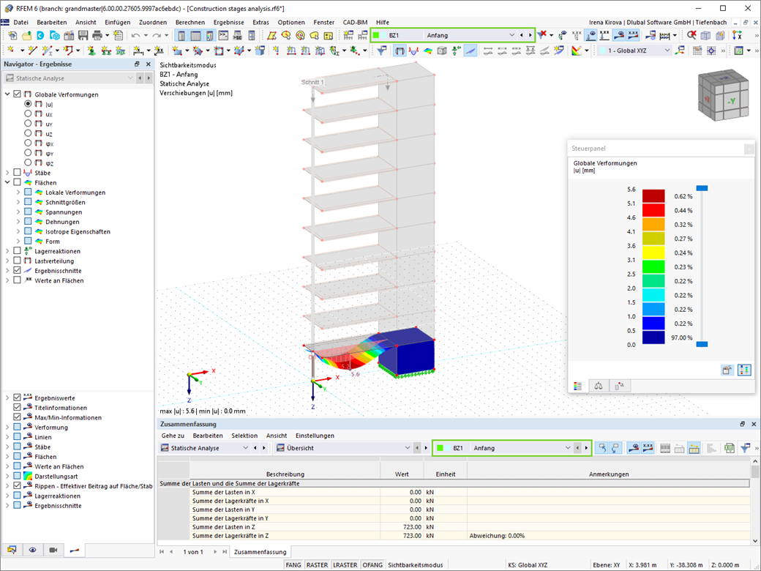Click the Undo arrow icon
This screenshot has width=761, height=571.
(135, 35)
